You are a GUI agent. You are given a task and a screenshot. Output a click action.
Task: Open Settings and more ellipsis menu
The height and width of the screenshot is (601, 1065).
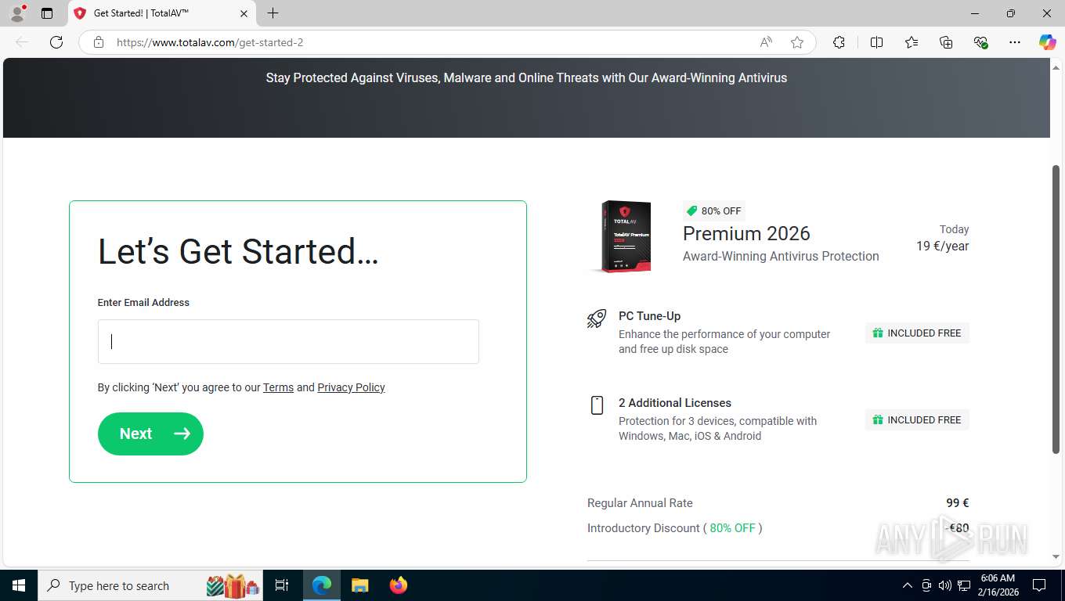pos(1015,42)
